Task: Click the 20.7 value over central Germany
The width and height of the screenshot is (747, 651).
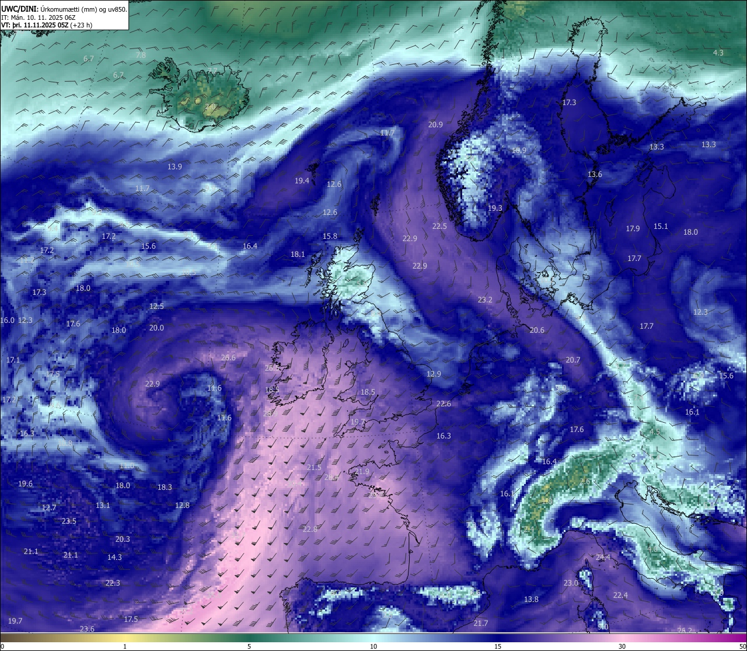Action: pyautogui.click(x=573, y=360)
